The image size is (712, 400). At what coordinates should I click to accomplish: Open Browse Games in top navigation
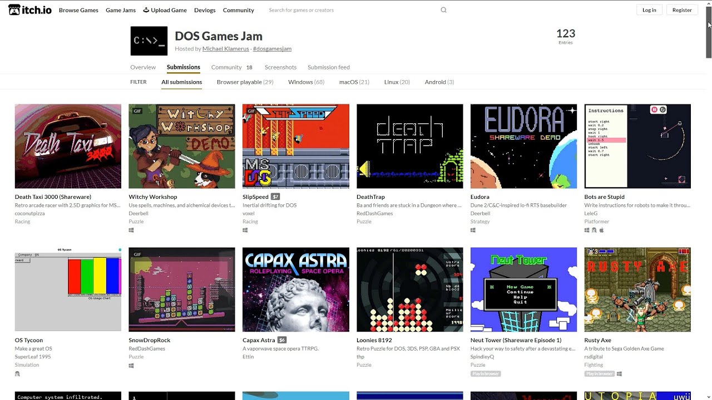coord(78,10)
